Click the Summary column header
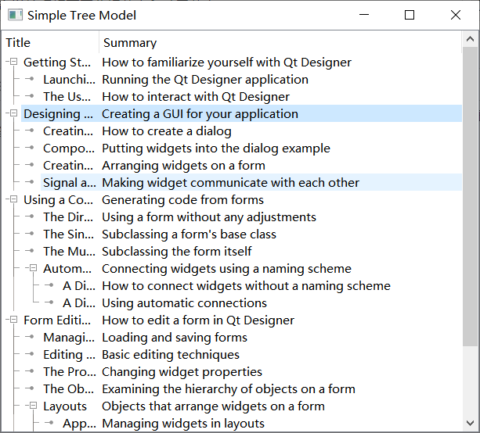 click(x=280, y=43)
